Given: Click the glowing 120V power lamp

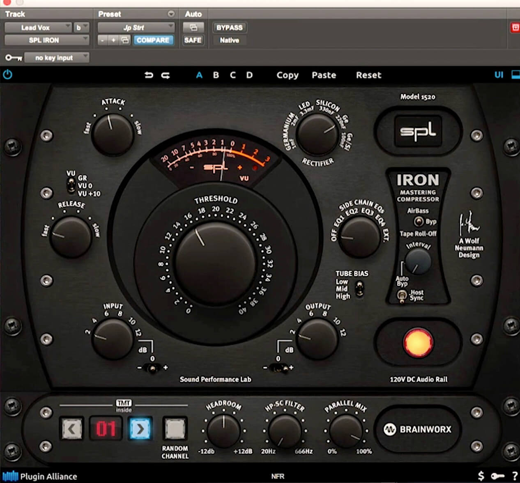Looking at the screenshot, I should point(418,343).
